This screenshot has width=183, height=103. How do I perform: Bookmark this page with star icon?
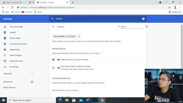point(170,7)
